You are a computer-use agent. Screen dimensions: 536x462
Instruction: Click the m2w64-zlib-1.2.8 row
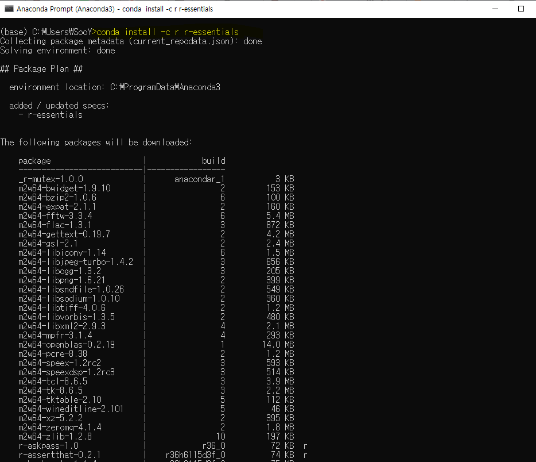[x=156, y=437]
